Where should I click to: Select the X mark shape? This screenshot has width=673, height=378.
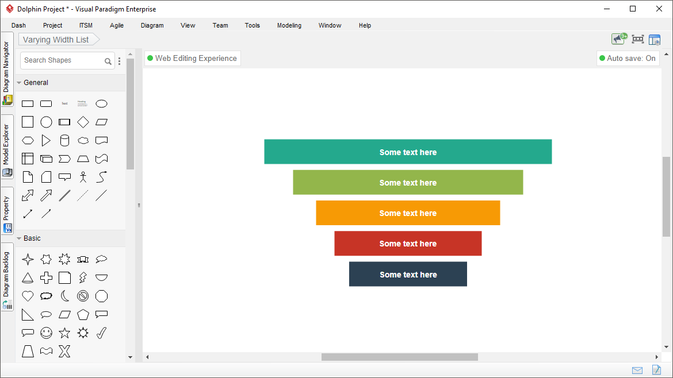click(x=64, y=352)
